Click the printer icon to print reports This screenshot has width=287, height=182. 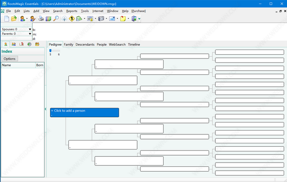click(x=41, y=19)
